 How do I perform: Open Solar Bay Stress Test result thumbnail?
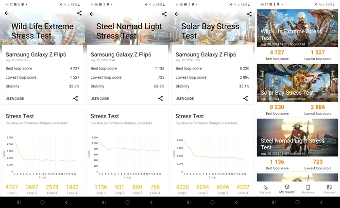pyautogui.click(x=297, y=83)
